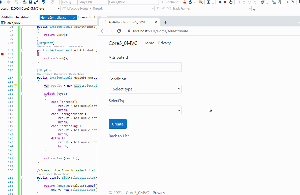Click the Privacy nav link in header

164,43
